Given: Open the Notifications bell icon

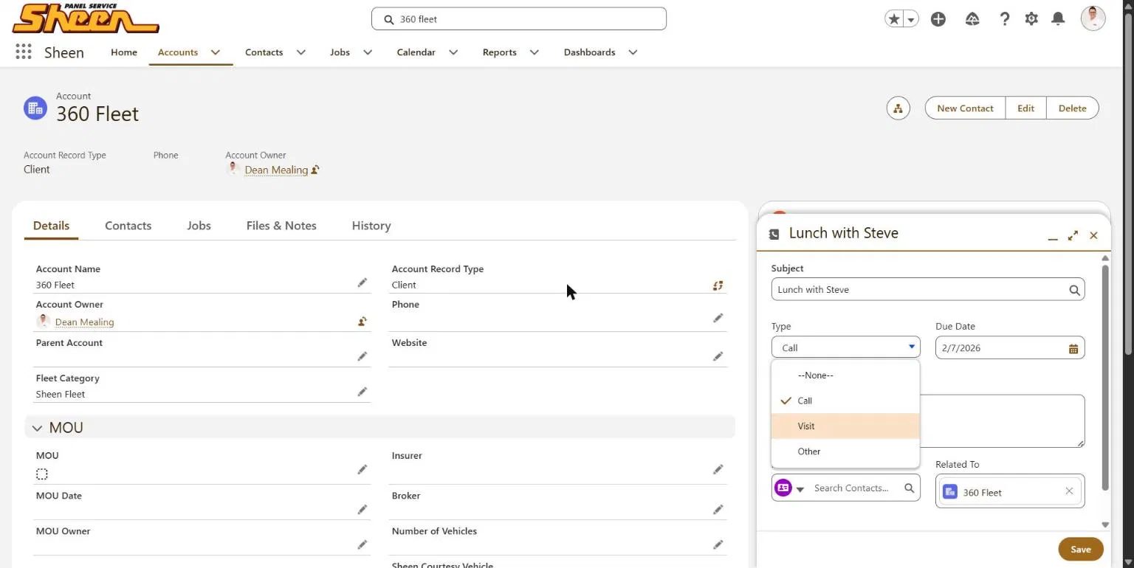Looking at the screenshot, I should pyautogui.click(x=1058, y=19).
